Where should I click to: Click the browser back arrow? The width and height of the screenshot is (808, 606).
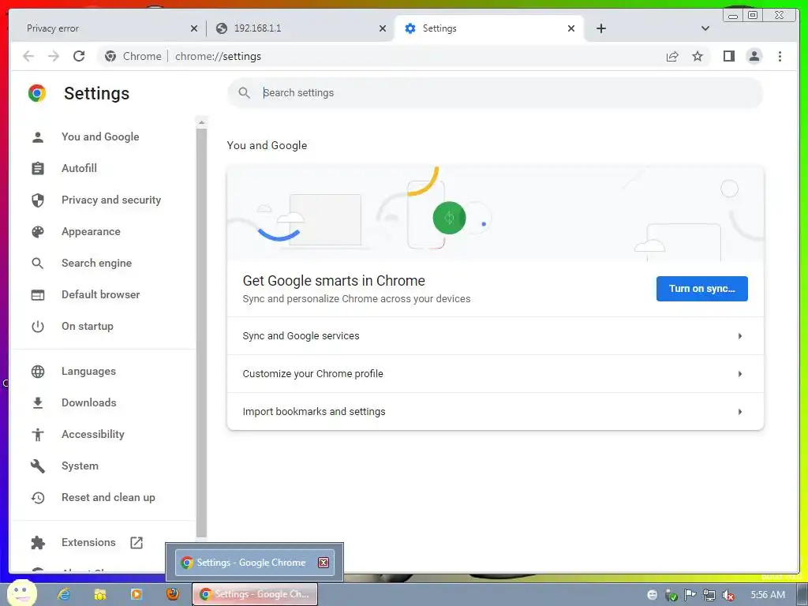[x=28, y=56]
